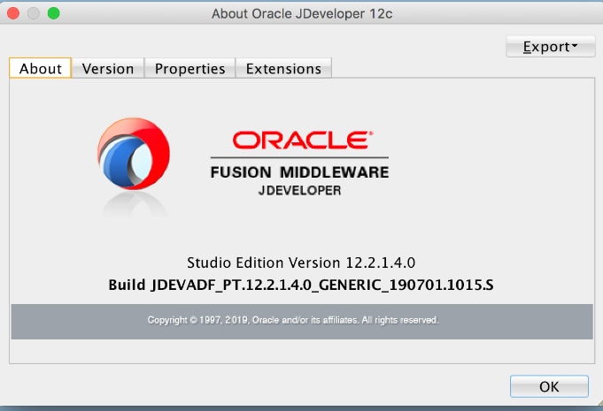The image size is (603, 411).
Task: Click the JDEVELOPER product name text
Action: click(x=299, y=190)
